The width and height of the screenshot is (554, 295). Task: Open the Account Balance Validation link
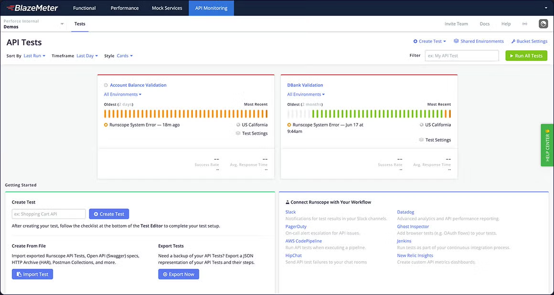(x=138, y=85)
